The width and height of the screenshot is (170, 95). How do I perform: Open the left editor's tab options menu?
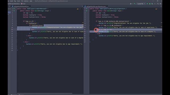click(x=82, y=6)
